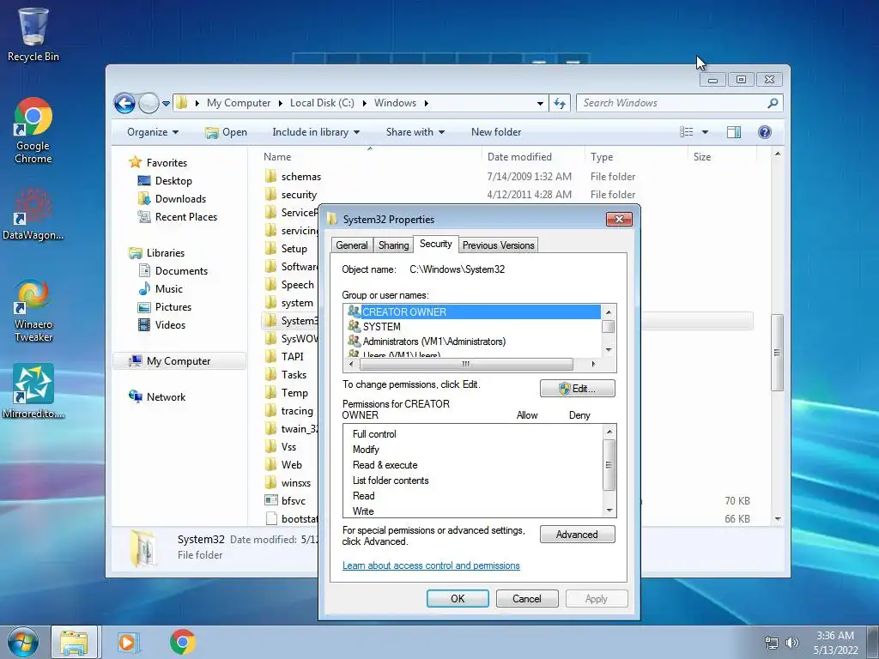Switch to the General tab
Image resolution: width=879 pixels, height=659 pixels.
[x=352, y=245]
